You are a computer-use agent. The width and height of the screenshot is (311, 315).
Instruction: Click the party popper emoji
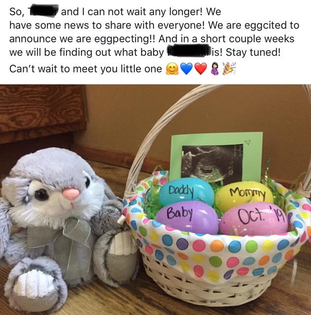click(229, 68)
